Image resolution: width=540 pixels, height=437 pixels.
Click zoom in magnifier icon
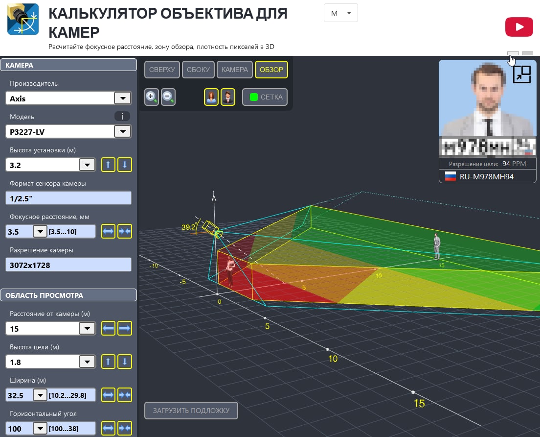point(152,97)
